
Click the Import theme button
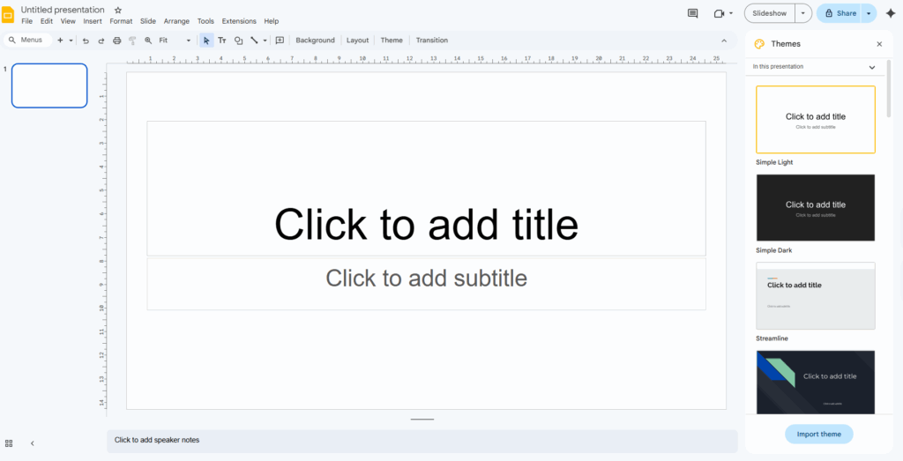(818, 434)
